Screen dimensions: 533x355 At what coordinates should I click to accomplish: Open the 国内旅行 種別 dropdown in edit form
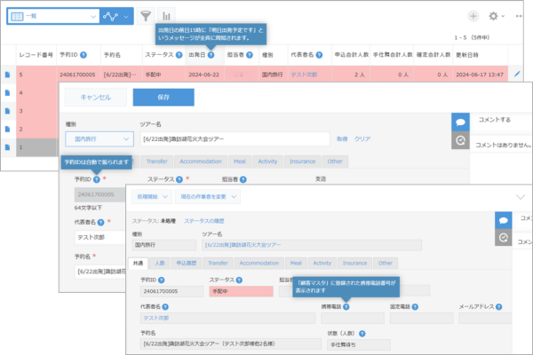[99, 139]
